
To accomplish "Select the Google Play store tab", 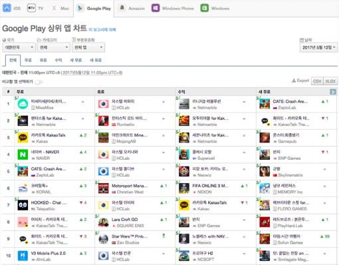I will [x=94, y=9].
